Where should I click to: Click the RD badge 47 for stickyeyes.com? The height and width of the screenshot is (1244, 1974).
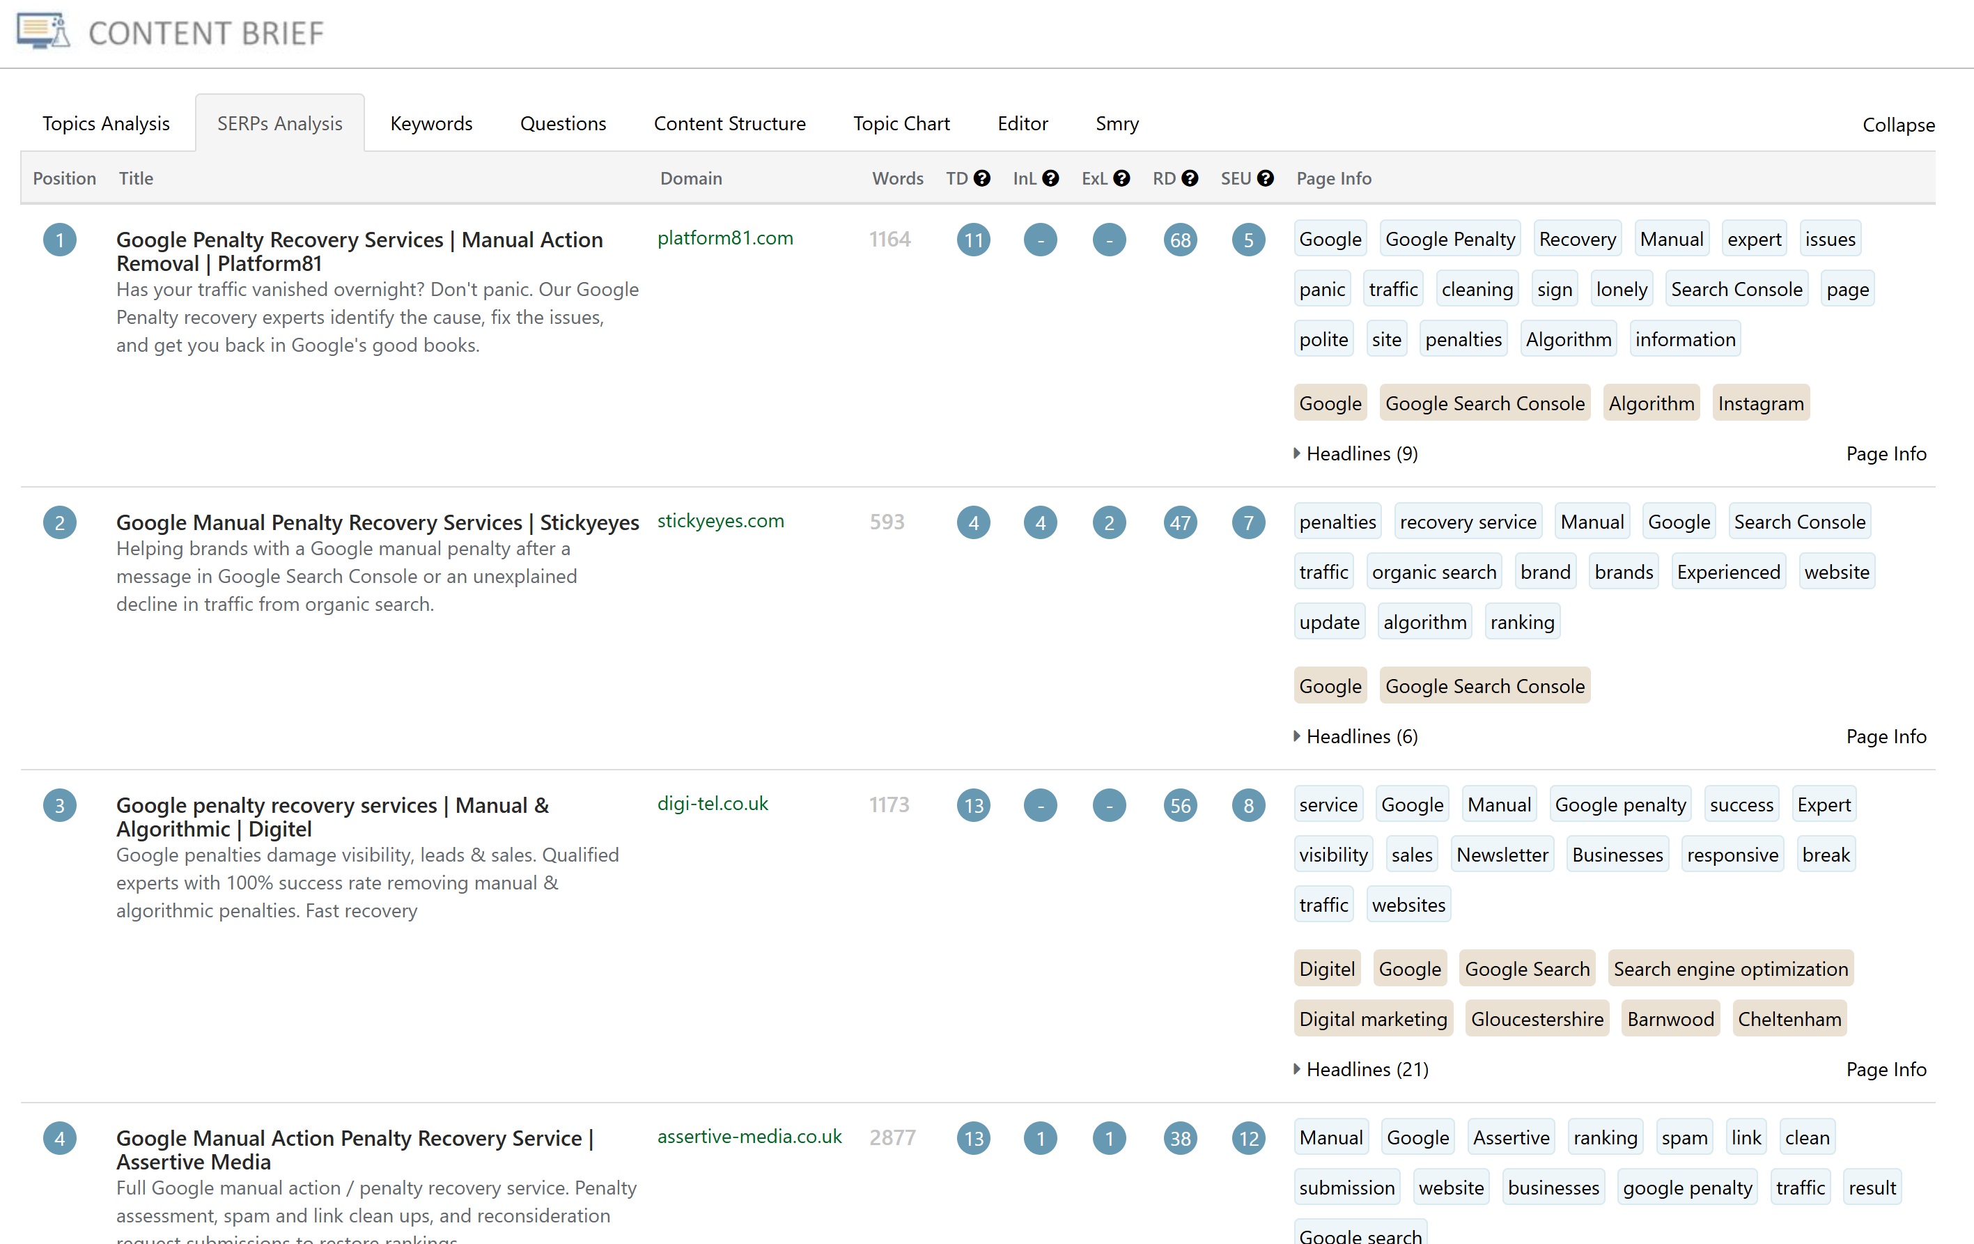coord(1181,523)
